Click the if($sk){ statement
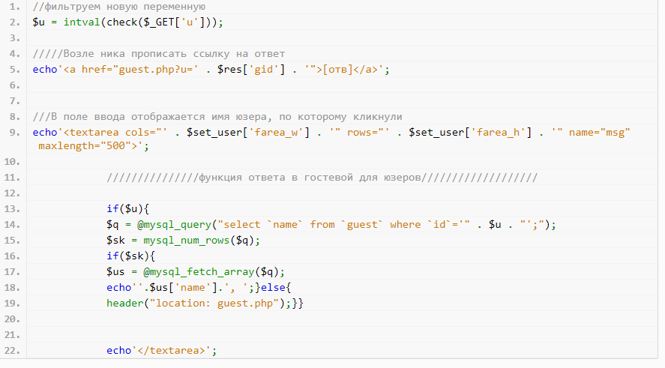 [x=132, y=256]
